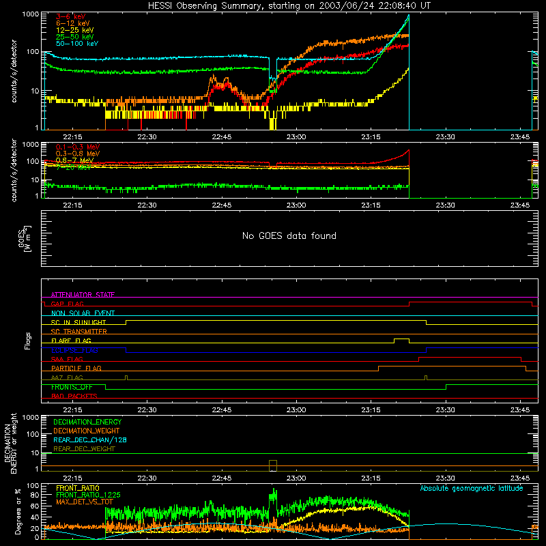546x546 pixels.
Task: Click the Flags panel axis label
Action: (28, 341)
